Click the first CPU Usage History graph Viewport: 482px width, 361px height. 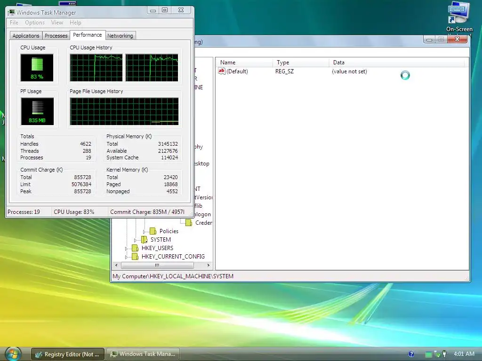coord(96,68)
